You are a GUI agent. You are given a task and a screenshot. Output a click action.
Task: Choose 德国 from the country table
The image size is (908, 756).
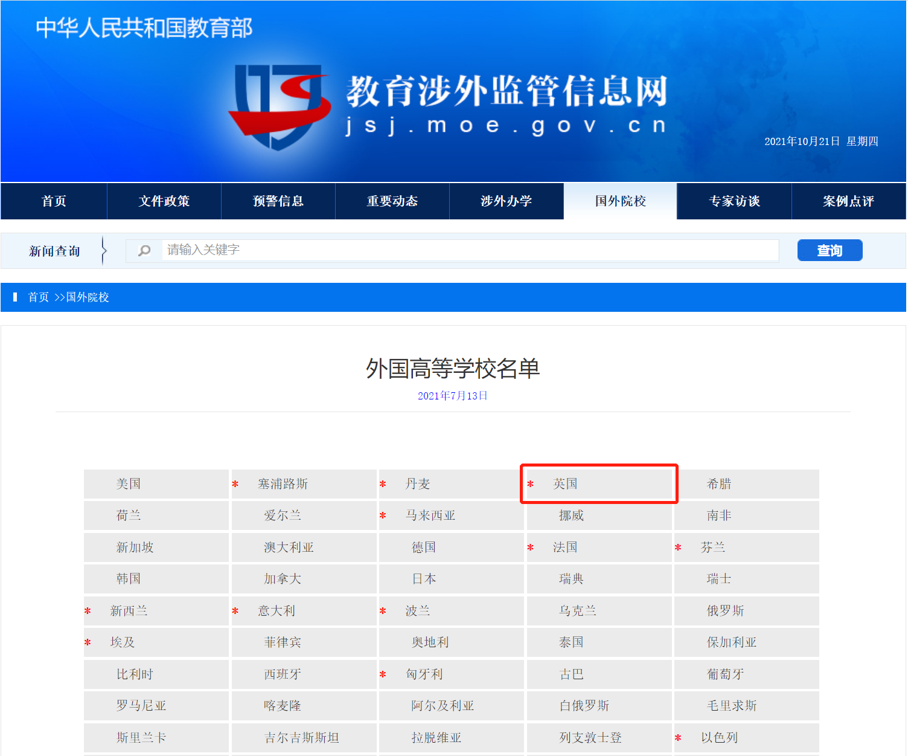tap(424, 548)
